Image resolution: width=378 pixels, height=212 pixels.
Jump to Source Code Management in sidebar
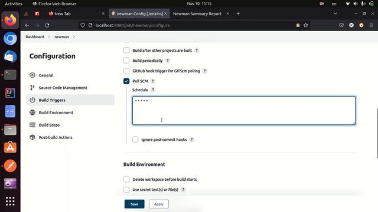[70, 88]
